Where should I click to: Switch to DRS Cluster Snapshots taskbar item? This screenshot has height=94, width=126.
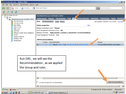tap(58, 92)
